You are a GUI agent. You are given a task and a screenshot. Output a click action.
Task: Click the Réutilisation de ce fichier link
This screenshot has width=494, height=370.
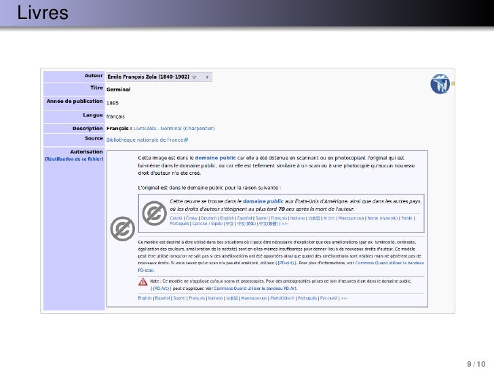(x=73, y=159)
